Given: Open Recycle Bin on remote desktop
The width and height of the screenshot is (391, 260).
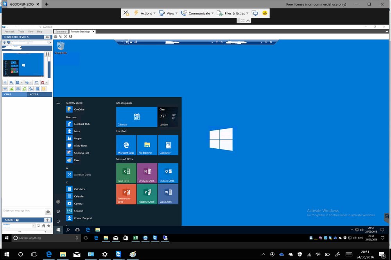Looking at the screenshot, I should [61, 48].
